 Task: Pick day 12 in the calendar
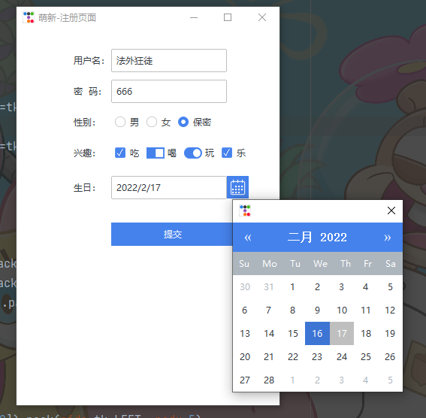pyautogui.click(x=390, y=310)
